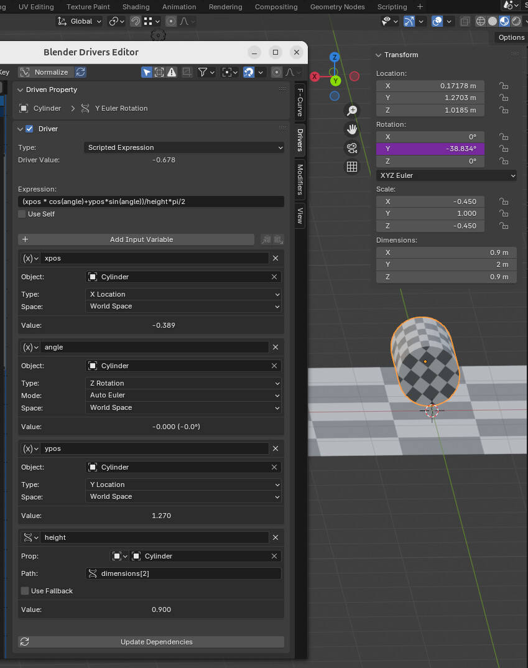
Task: Adjust the Y rotation value slider
Action: point(430,149)
